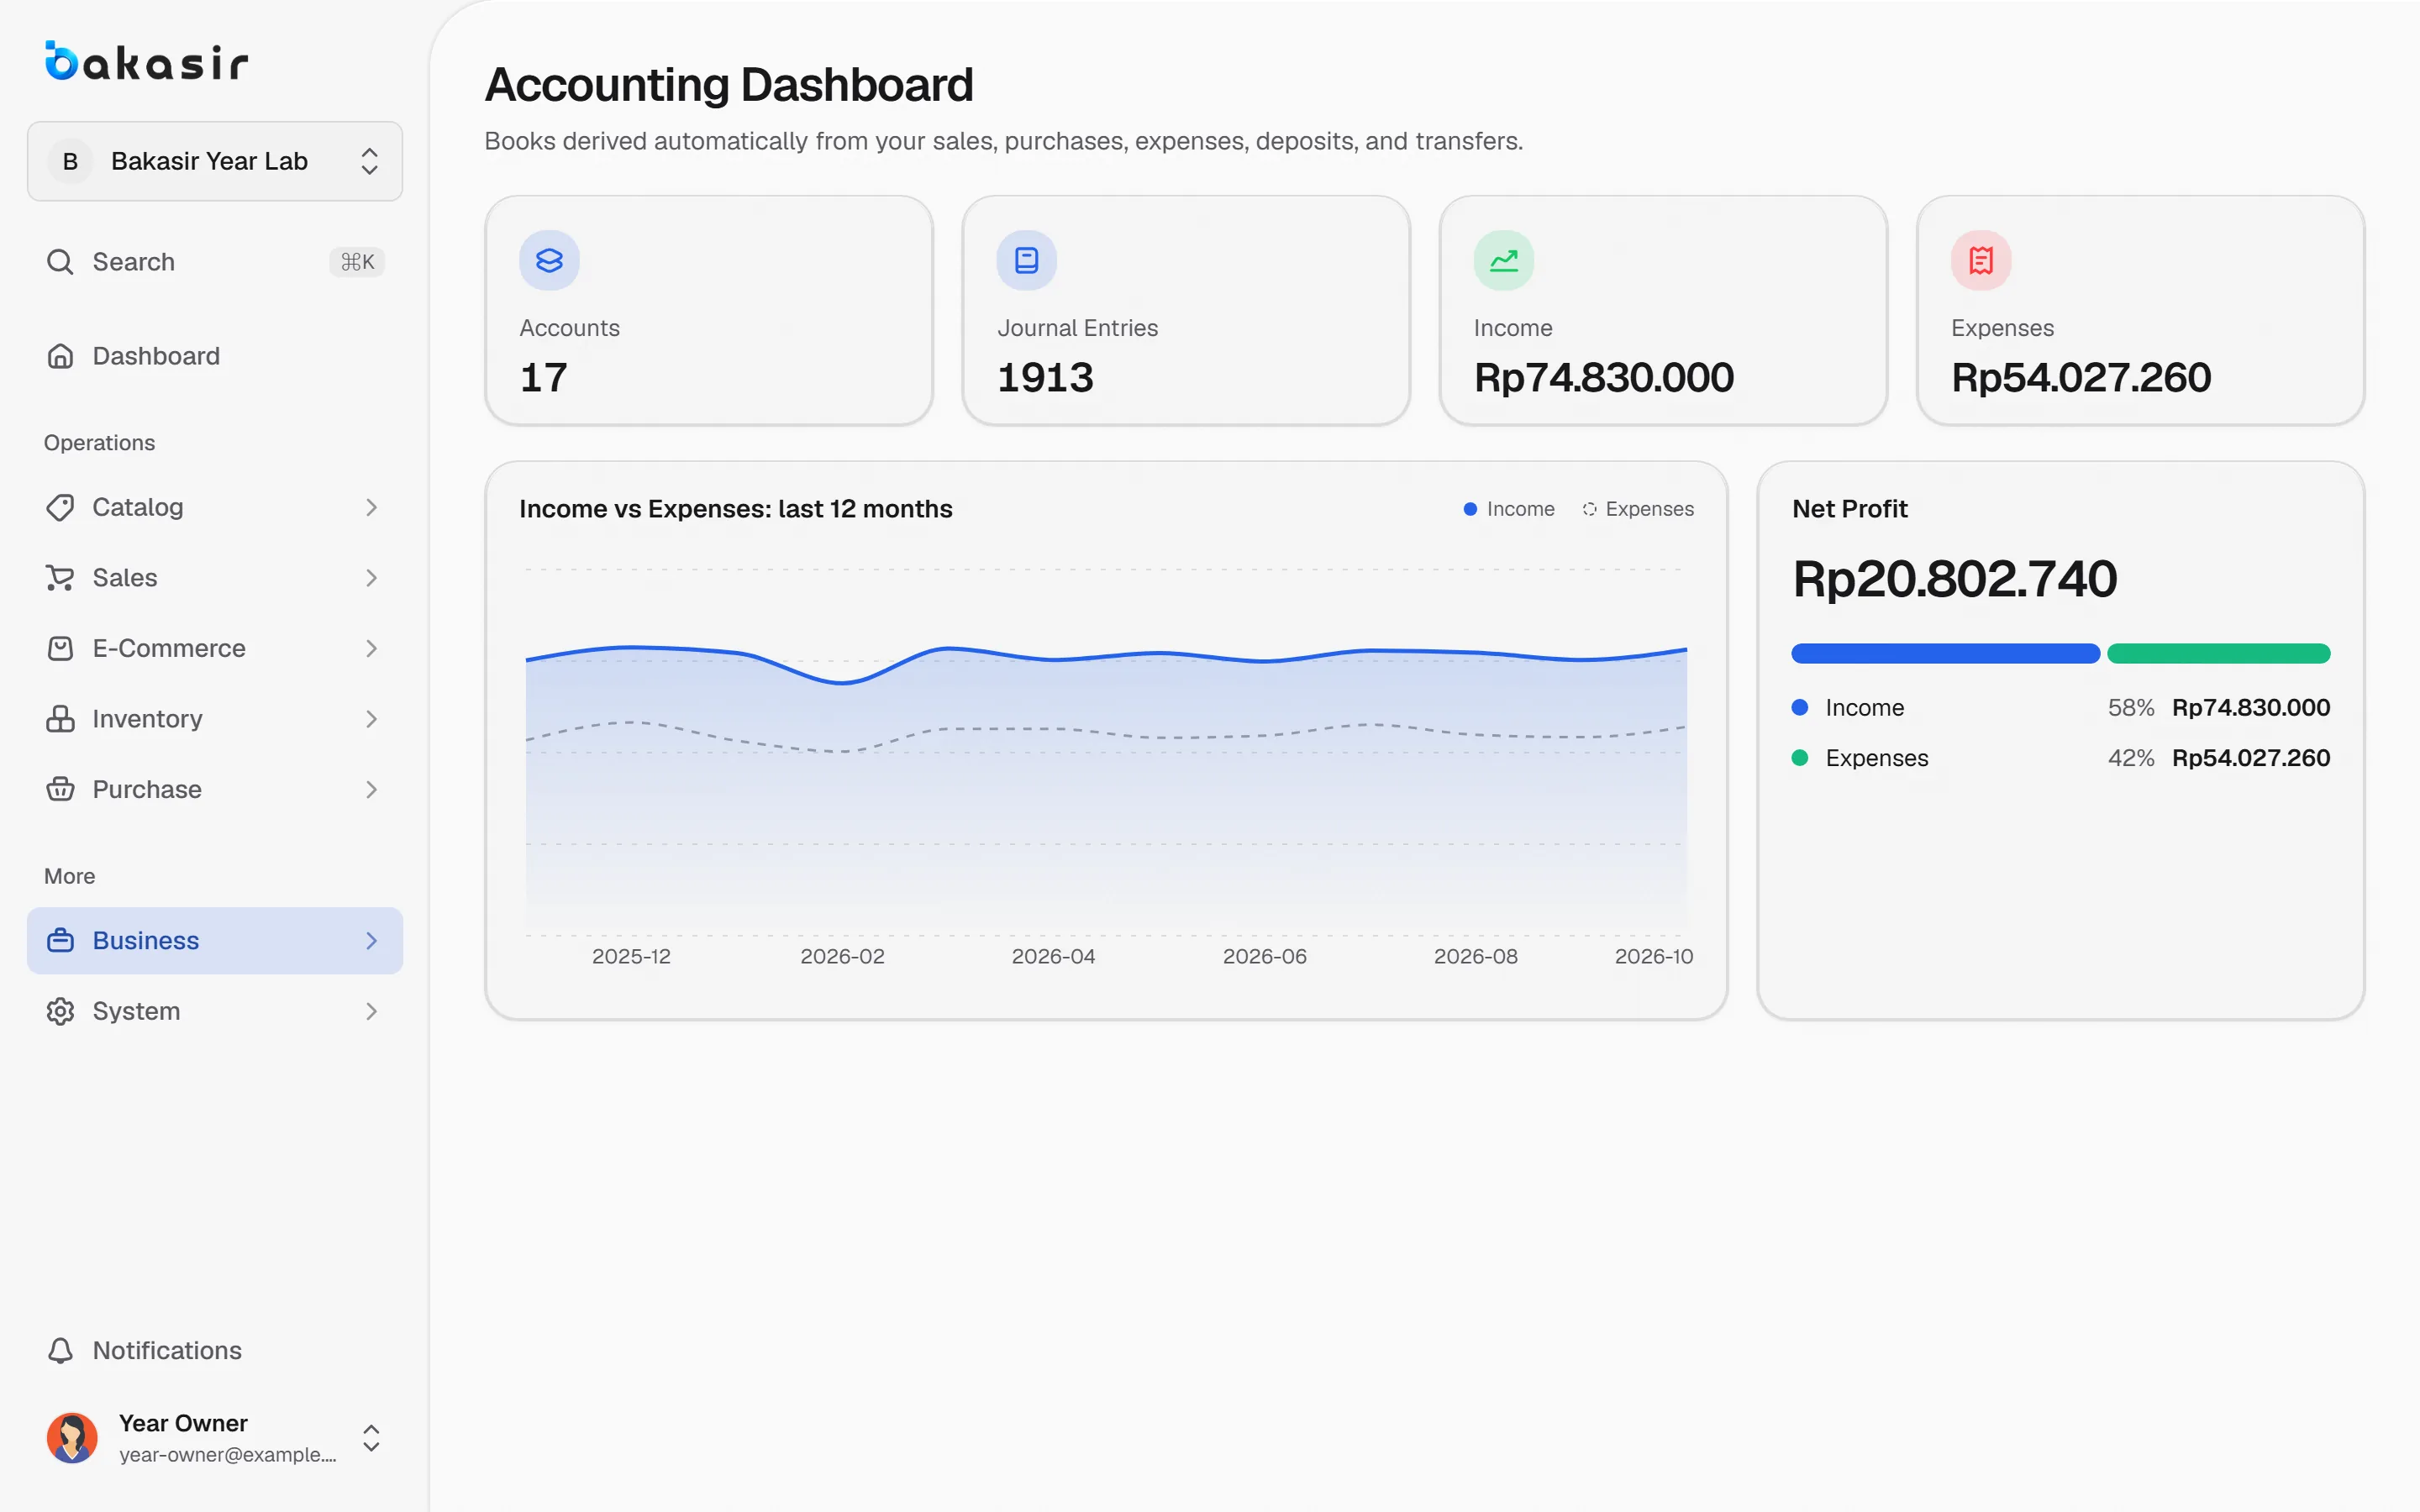Viewport: 2420px width, 1512px height.
Task: Click the Catalog tag icon
Action: click(x=60, y=507)
